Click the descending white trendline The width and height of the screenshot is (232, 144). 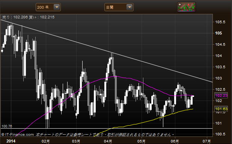click(x=107, y=51)
